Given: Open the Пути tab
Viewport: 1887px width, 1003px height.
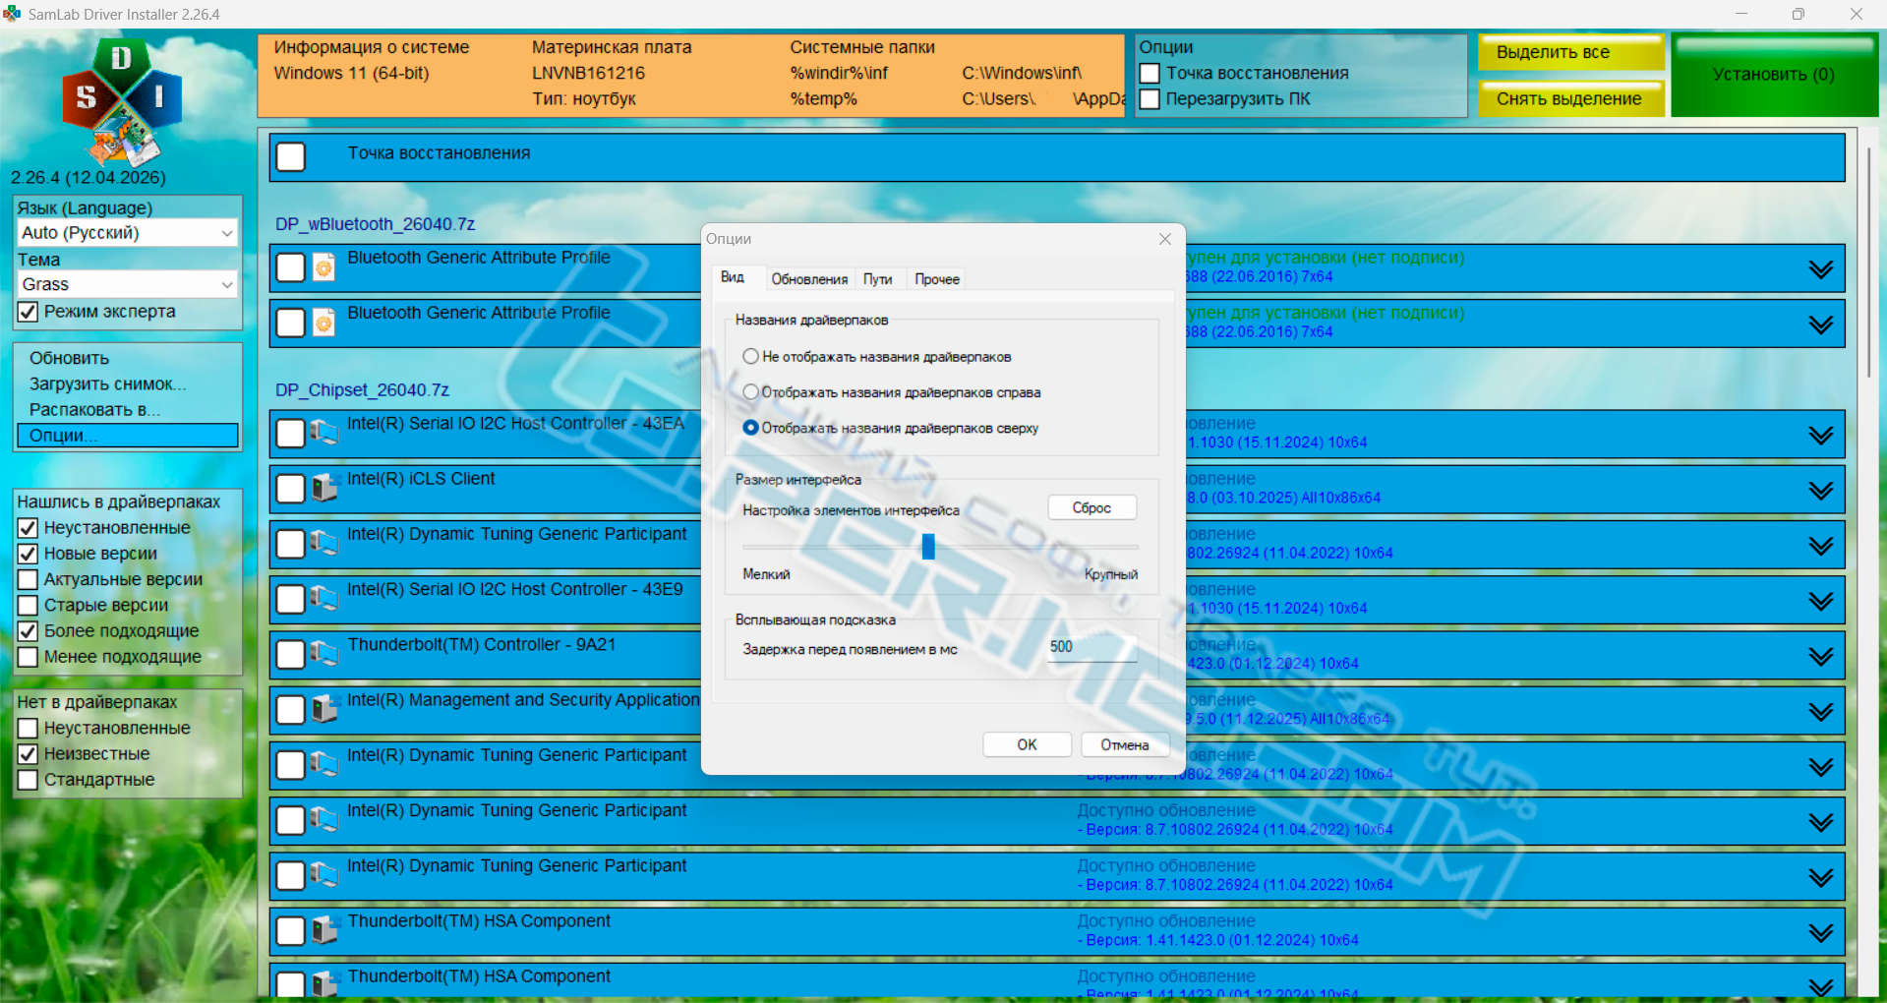Looking at the screenshot, I should 878,279.
